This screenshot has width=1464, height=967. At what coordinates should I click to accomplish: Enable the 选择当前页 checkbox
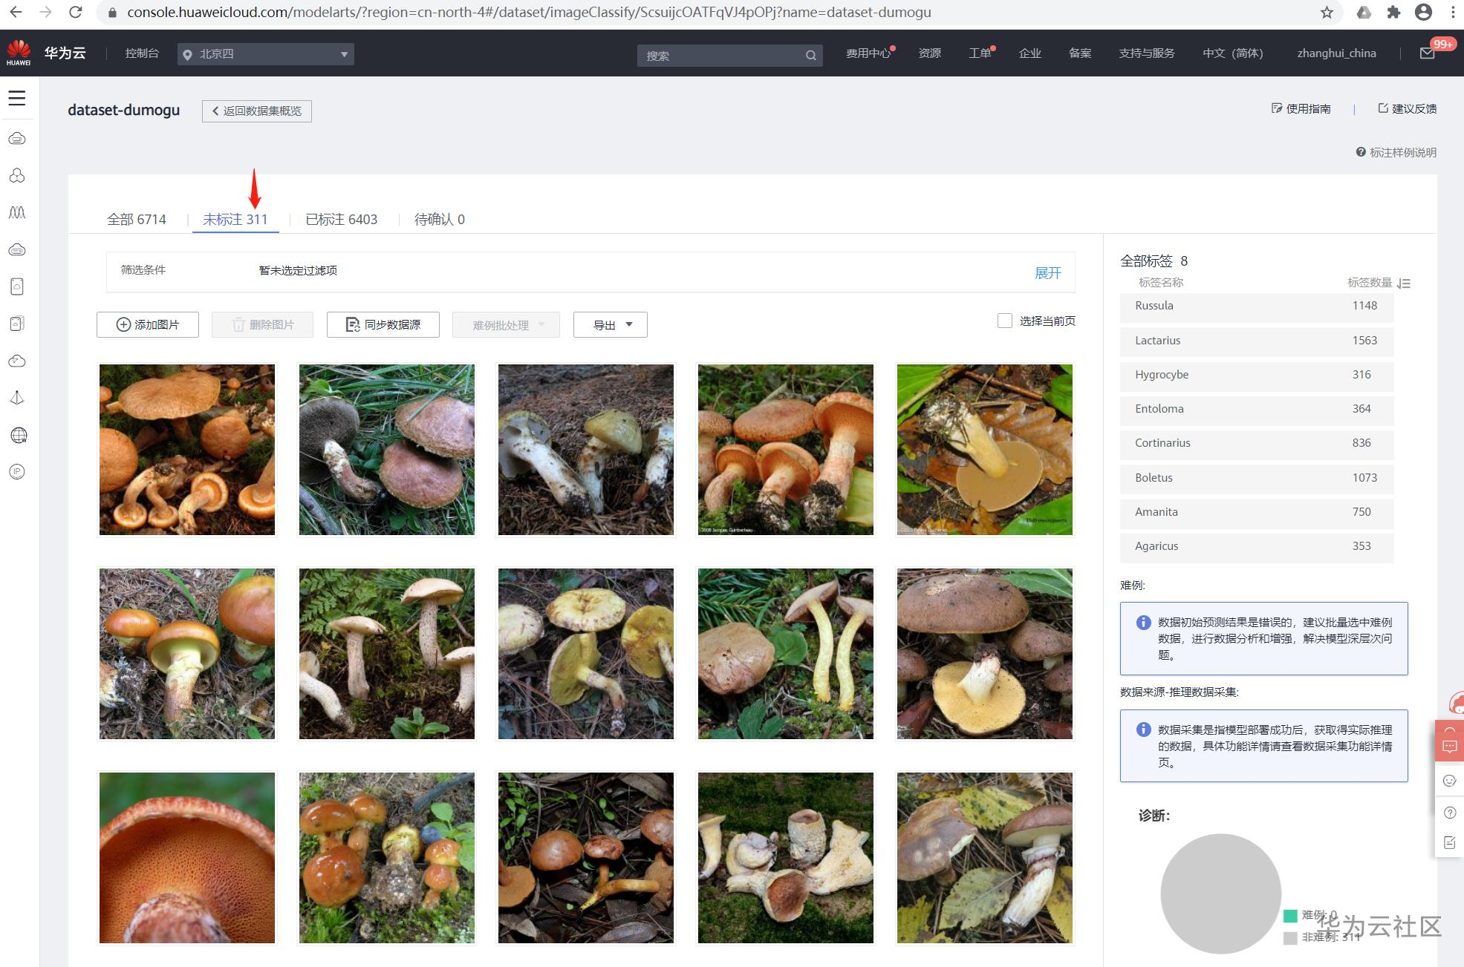coord(1005,320)
